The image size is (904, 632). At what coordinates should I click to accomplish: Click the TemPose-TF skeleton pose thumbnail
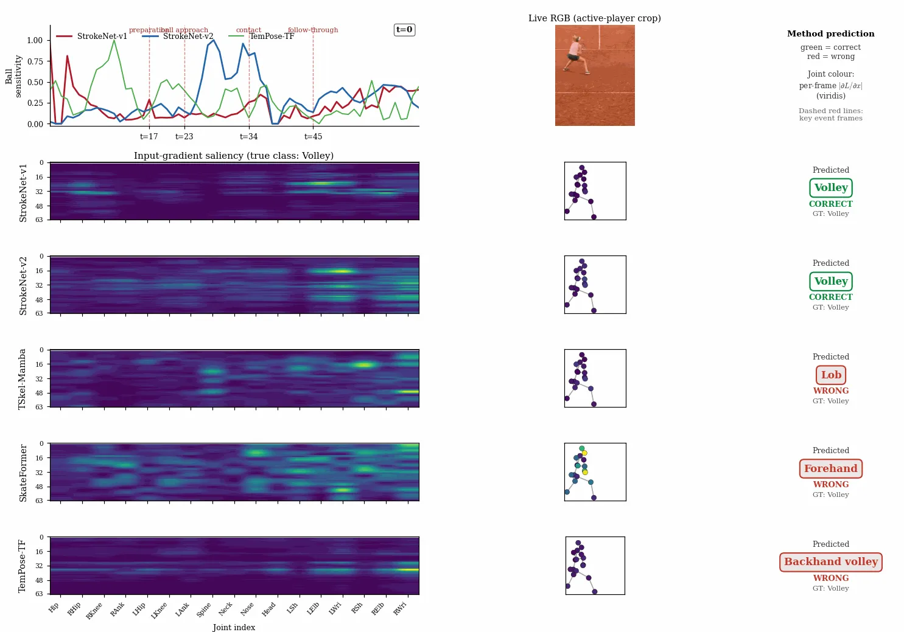(595, 566)
